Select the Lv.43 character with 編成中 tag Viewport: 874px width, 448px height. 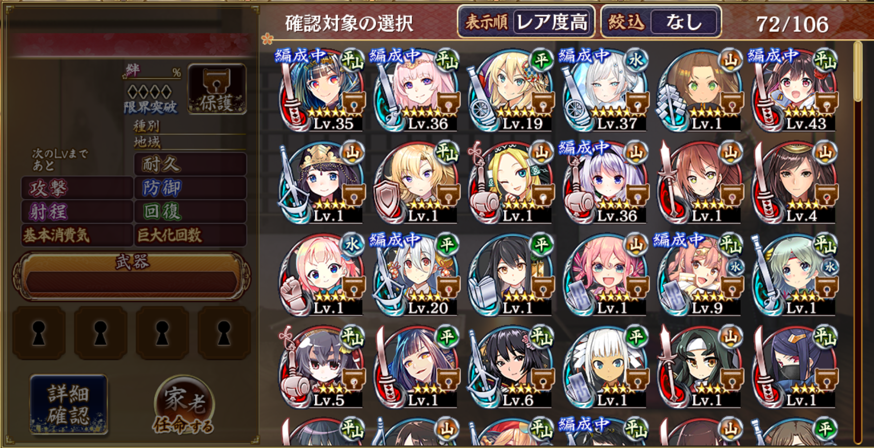click(794, 90)
